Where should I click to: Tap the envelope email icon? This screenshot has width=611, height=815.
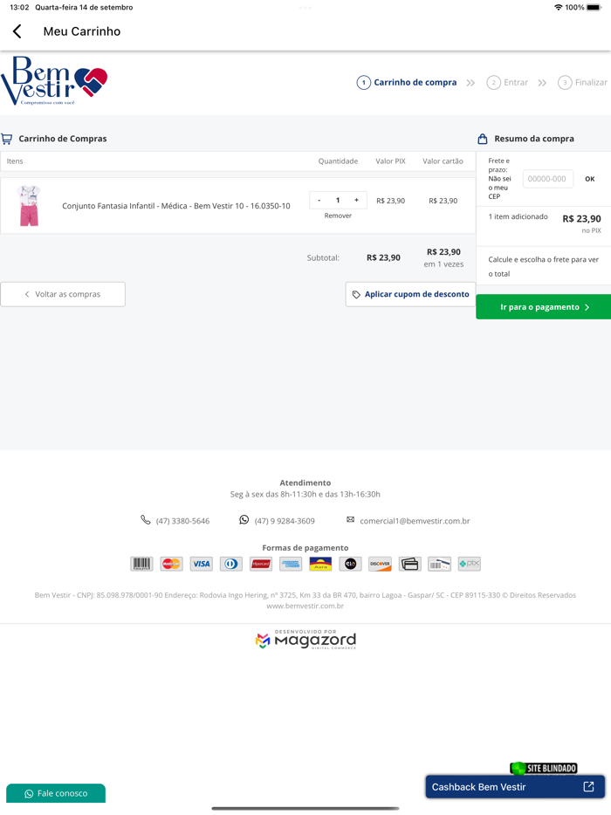tap(350, 520)
